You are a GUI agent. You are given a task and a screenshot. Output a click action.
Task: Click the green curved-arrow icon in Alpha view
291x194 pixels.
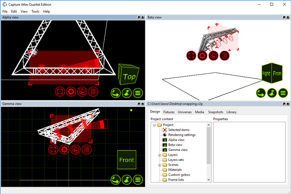coord(115,93)
